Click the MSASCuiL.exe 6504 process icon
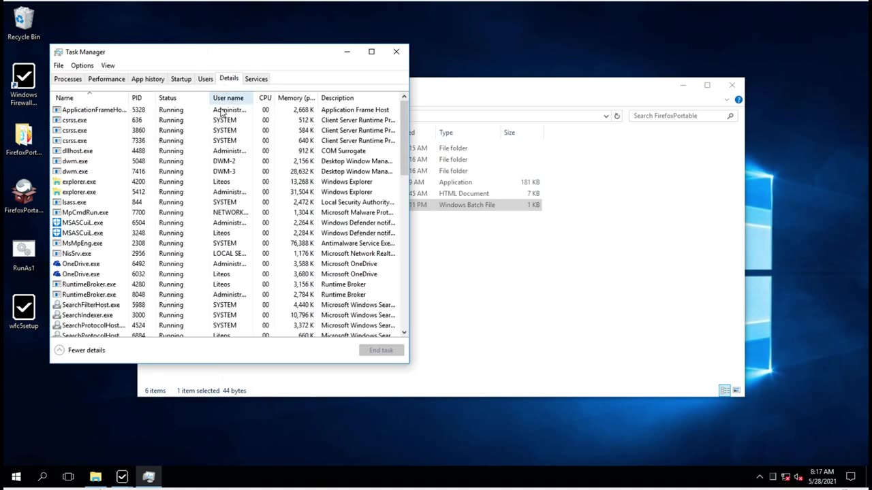The height and width of the screenshot is (490, 872). 57,223
